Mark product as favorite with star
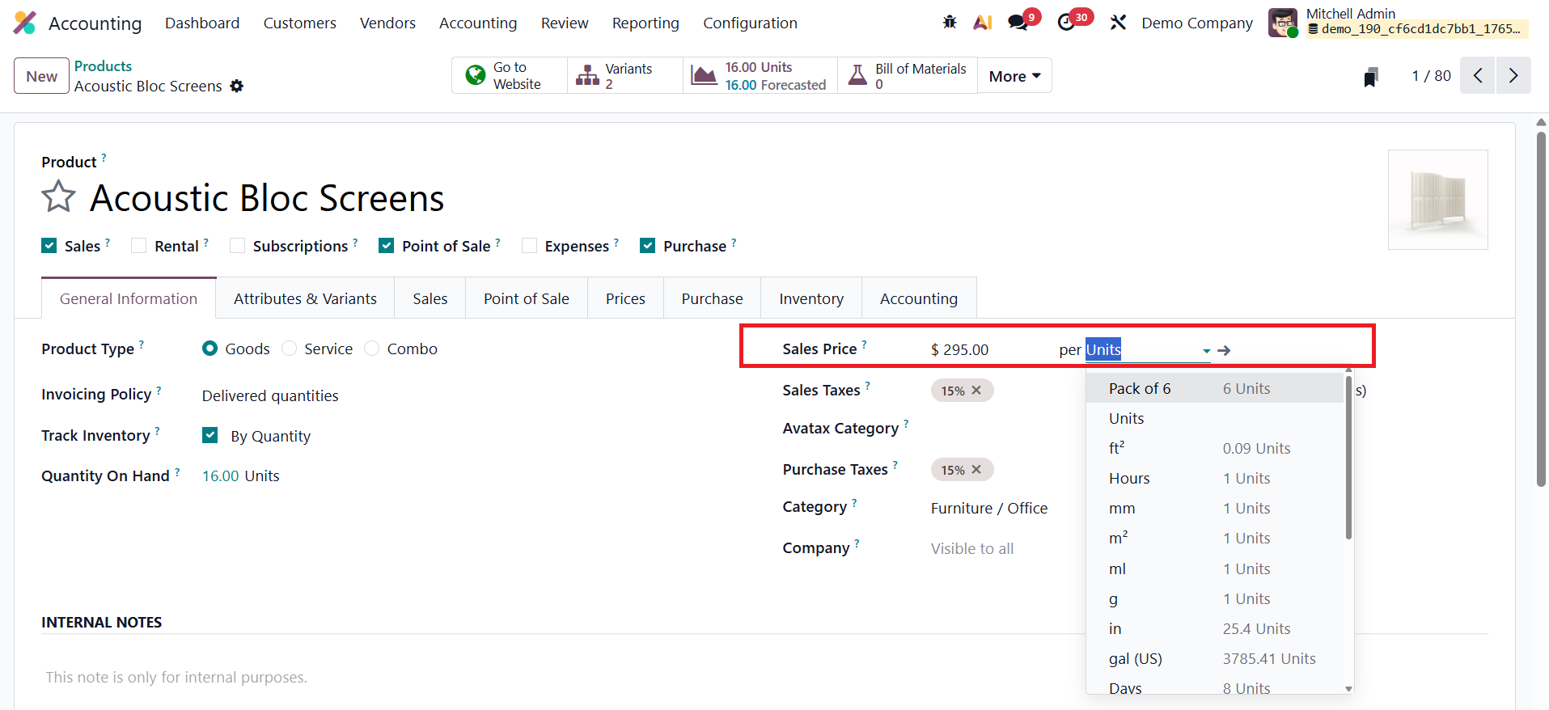1549x710 pixels. pyautogui.click(x=58, y=197)
